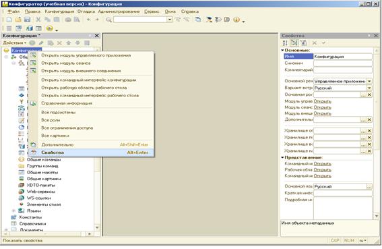Collapse the Представление section triangle
This screenshot has height=249, width=382.
[282, 157]
